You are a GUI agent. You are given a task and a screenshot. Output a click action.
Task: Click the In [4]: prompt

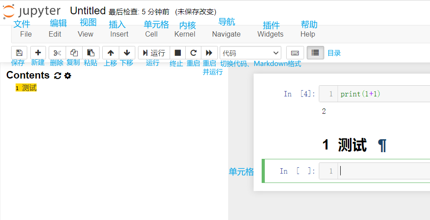300,94
